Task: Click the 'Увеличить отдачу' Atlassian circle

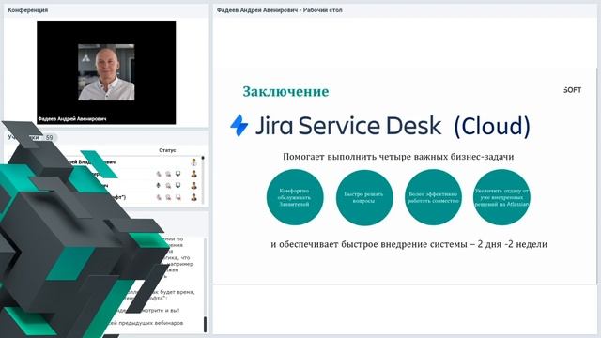Action: click(x=502, y=197)
